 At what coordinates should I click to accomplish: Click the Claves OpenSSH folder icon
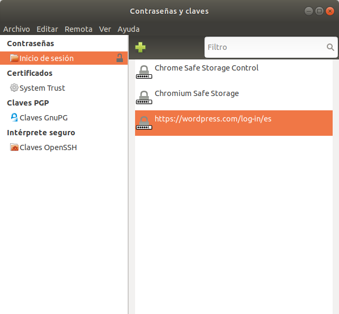point(14,147)
